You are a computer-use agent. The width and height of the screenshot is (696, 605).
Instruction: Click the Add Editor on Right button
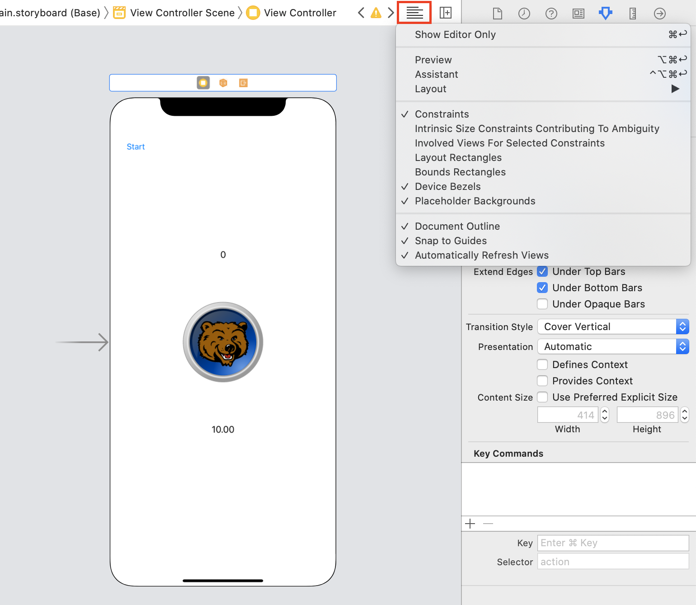446,13
